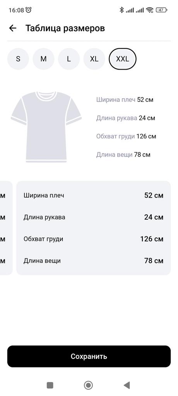The image size is (178, 396).
Task: Tap the Bluetooth status icon
Action: coord(122,10)
